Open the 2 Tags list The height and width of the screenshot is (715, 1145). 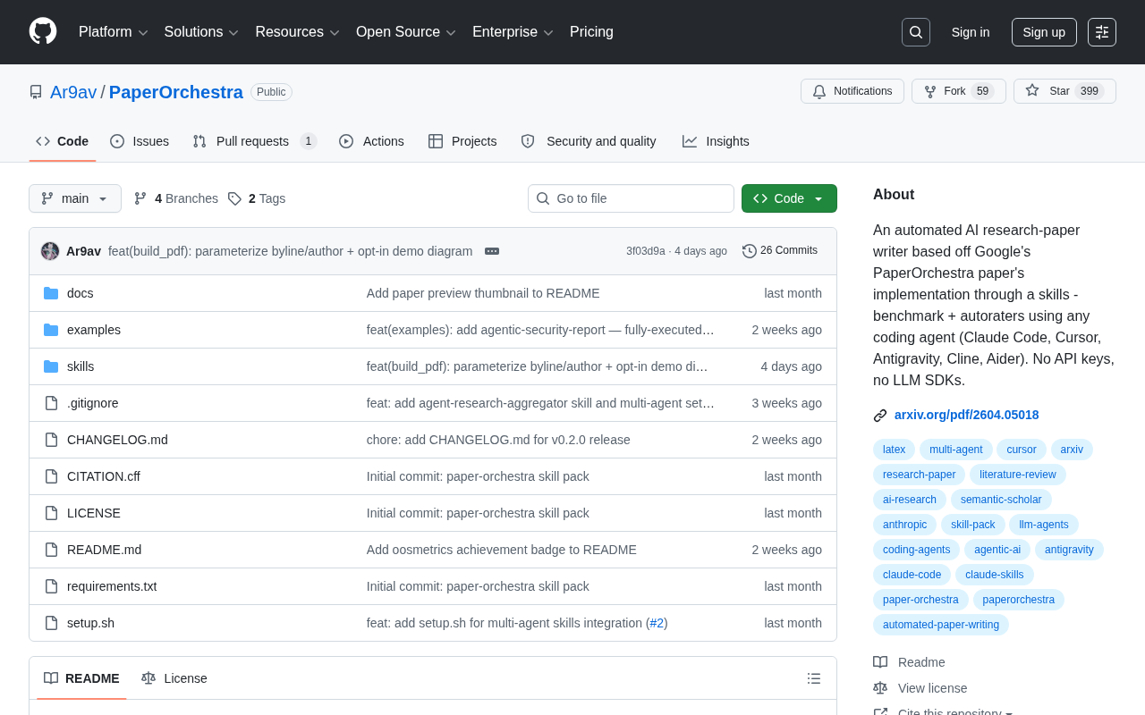[257, 198]
